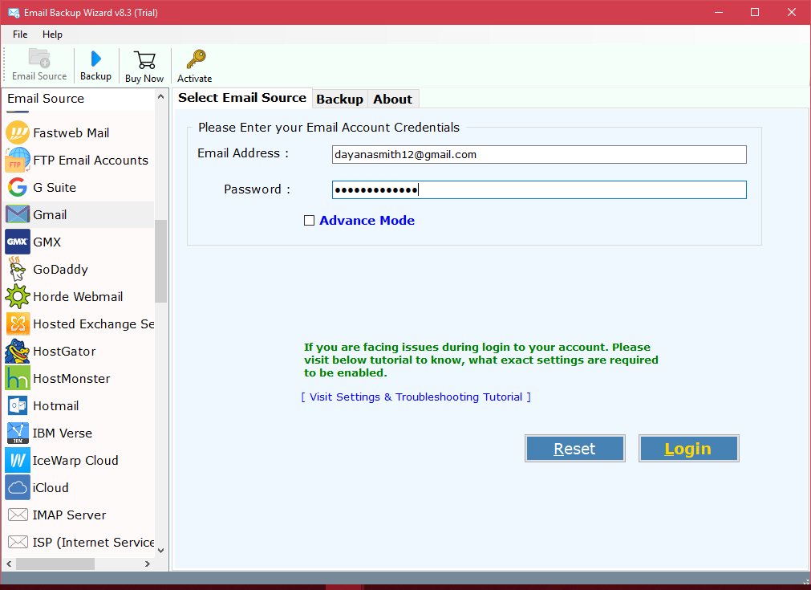This screenshot has height=590, width=811.
Task: Select the Hosted Exchange Server icon
Action: 18,324
